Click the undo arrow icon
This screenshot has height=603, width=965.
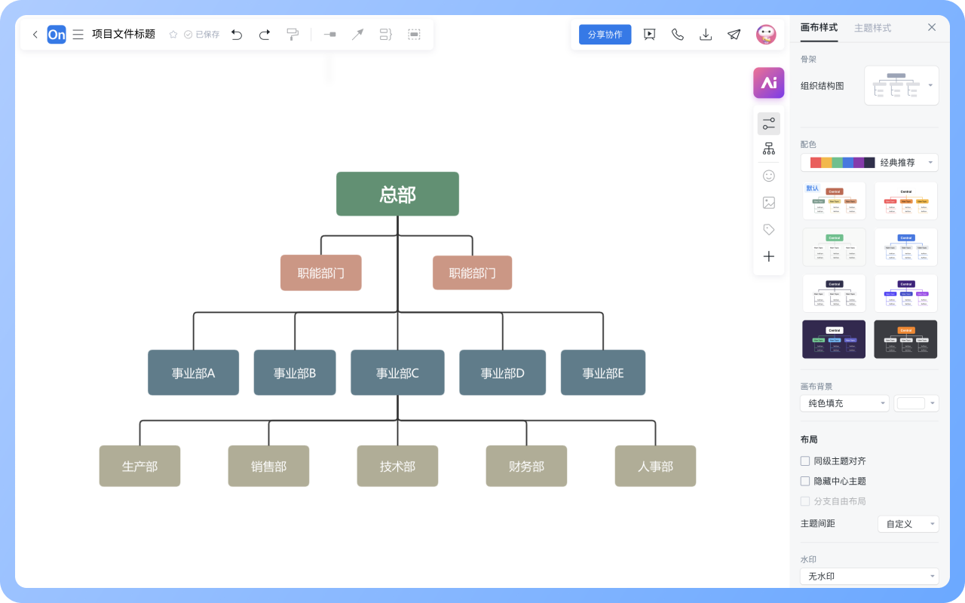(237, 35)
